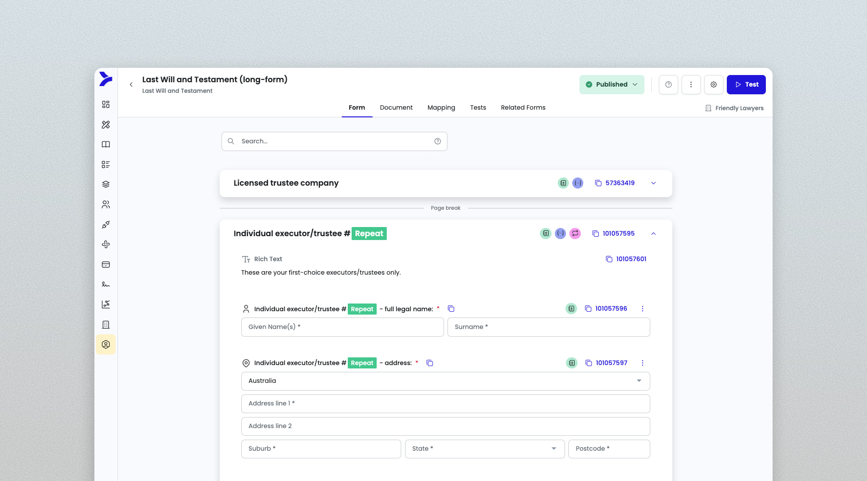Click the help question mark button in header
Screen dimensions: 867x481
668,85
